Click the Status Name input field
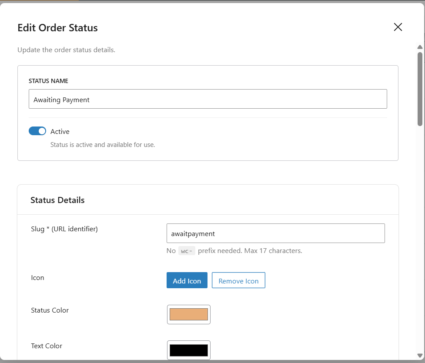The image size is (425, 363). [207, 99]
